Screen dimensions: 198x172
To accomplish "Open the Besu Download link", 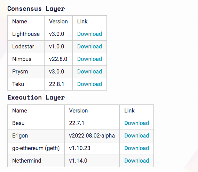I will click(x=137, y=123).
